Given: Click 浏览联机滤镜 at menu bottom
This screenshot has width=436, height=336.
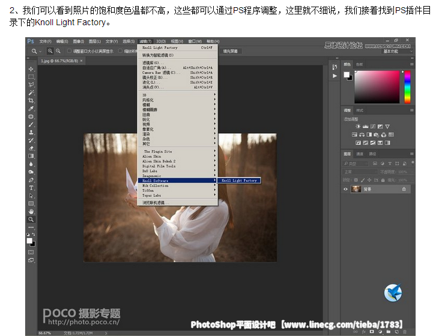Looking at the screenshot, I should (178, 203).
